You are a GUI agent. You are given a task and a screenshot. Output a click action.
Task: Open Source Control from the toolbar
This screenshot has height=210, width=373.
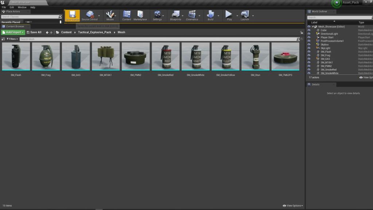(90, 15)
